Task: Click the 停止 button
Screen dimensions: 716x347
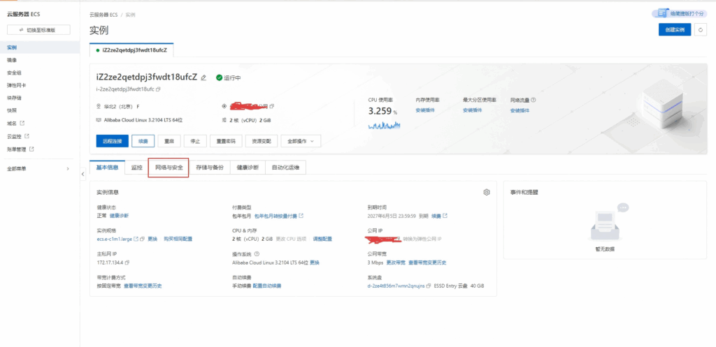Action: [195, 141]
